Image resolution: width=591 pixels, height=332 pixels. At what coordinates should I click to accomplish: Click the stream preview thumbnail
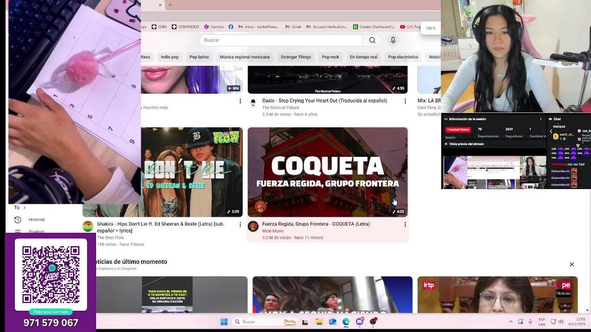[495, 172]
